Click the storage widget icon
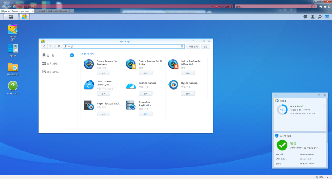Viewport: 332px width, 179px height. click(277, 101)
